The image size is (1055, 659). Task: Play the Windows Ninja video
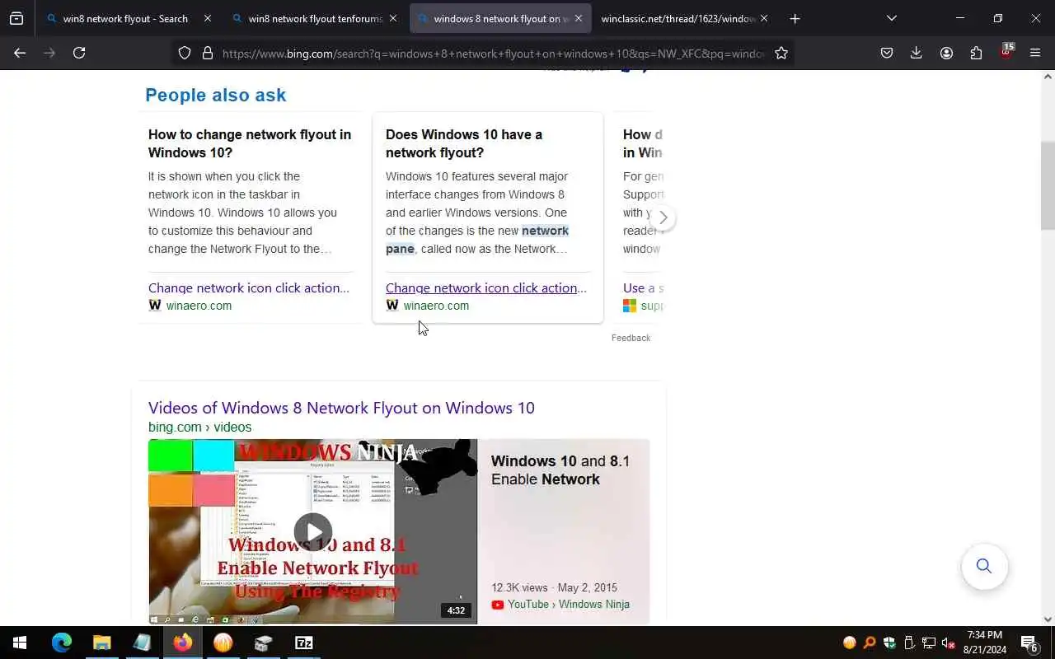click(313, 531)
